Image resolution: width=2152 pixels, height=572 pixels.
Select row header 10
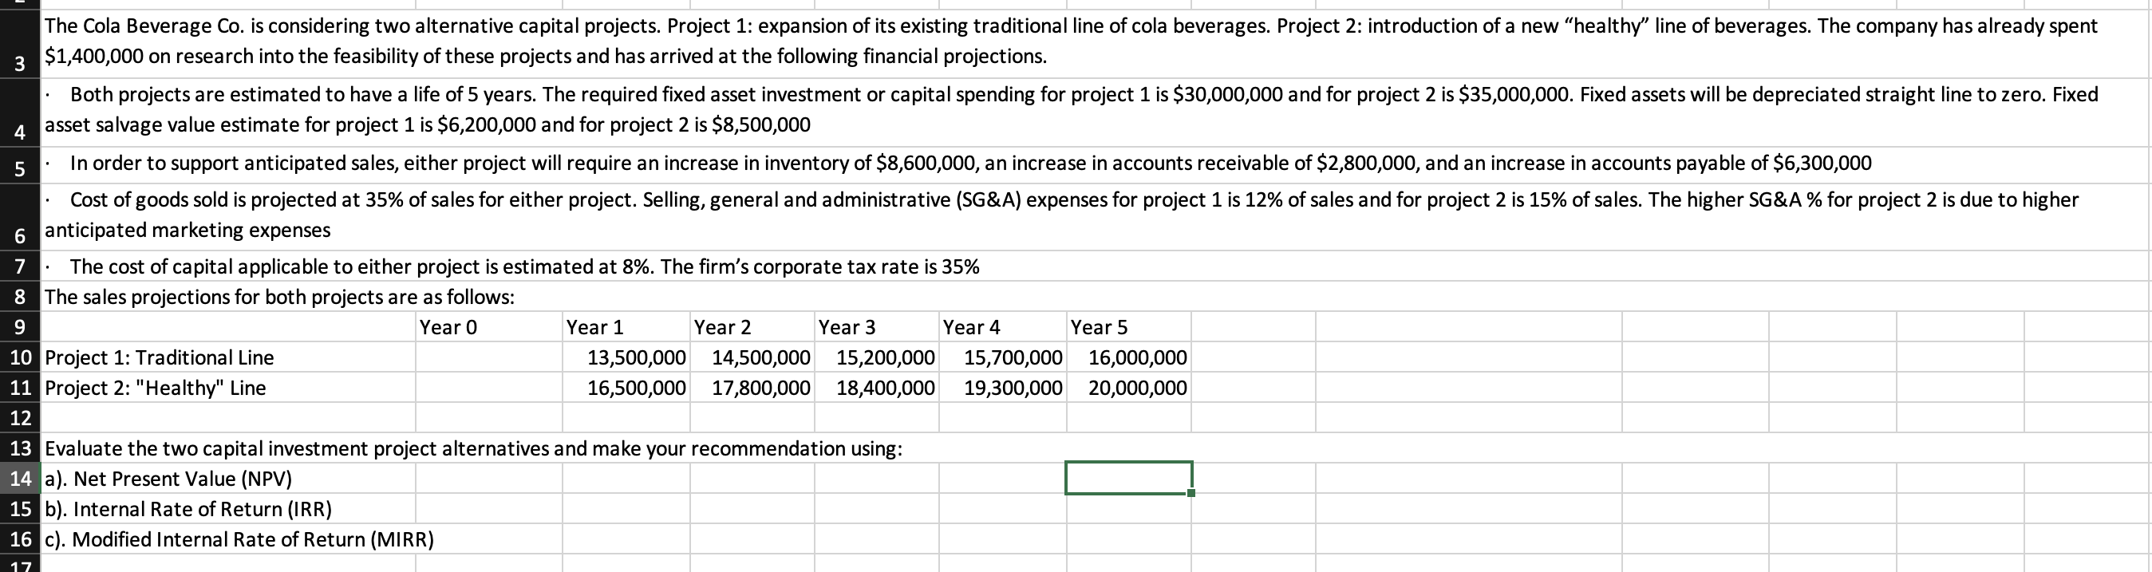19,357
